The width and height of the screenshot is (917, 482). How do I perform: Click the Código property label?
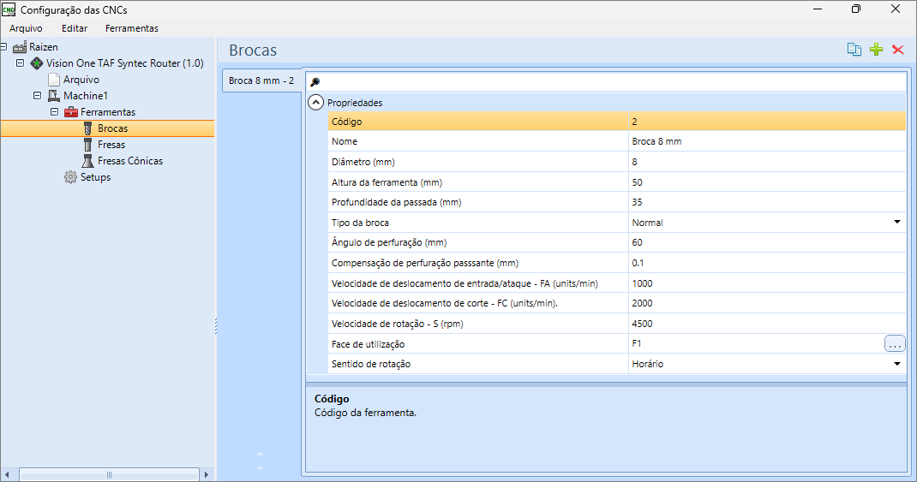(346, 122)
